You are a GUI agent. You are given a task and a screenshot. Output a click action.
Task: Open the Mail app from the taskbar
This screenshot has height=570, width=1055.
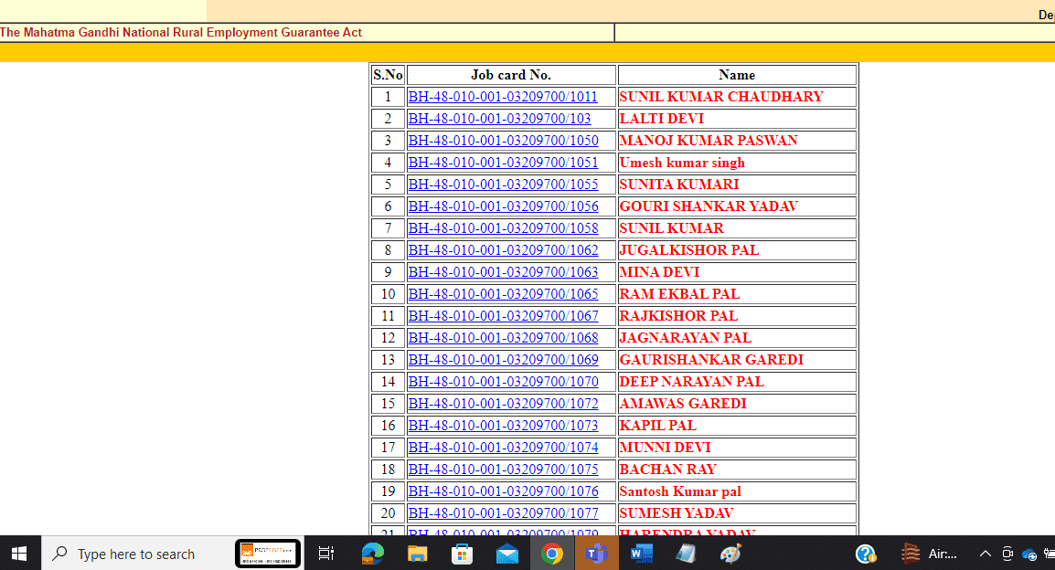click(x=507, y=553)
